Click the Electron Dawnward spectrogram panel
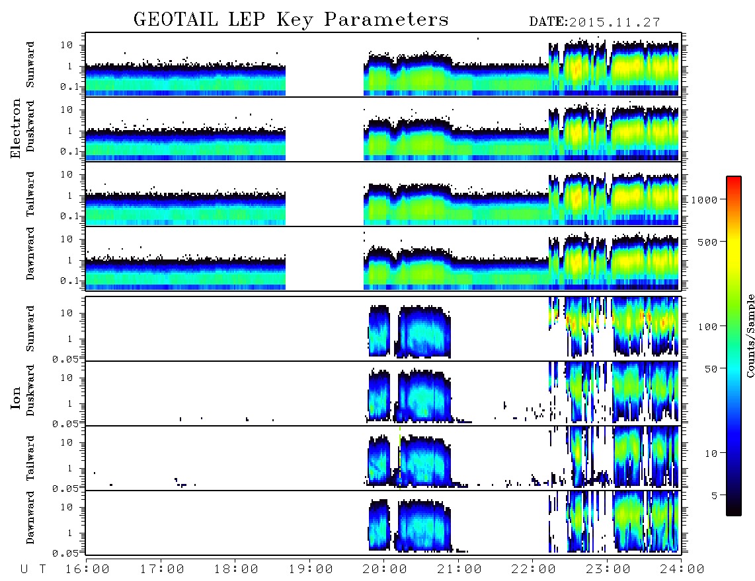This screenshot has width=755, height=581. [x=383, y=258]
